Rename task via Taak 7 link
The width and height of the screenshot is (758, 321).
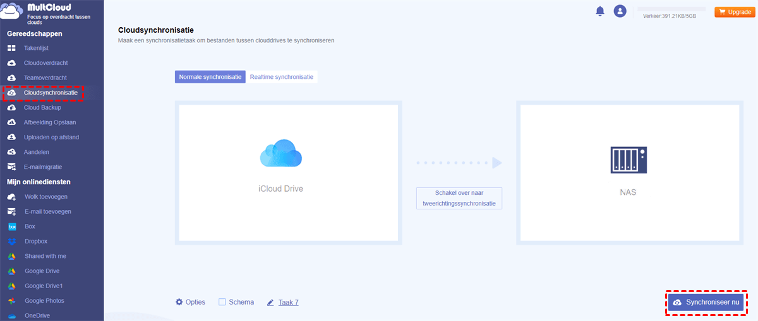[x=289, y=303]
